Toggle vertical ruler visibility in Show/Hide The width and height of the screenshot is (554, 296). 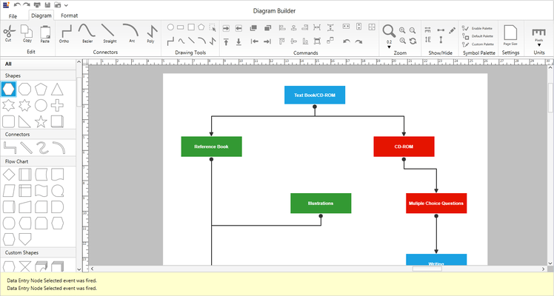[428, 39]
